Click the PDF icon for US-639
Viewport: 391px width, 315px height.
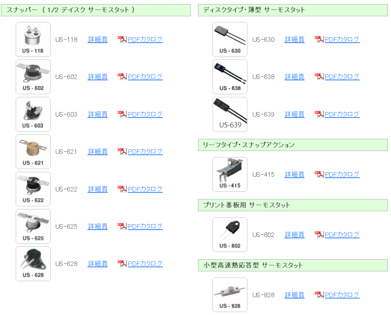coord(319,114)
